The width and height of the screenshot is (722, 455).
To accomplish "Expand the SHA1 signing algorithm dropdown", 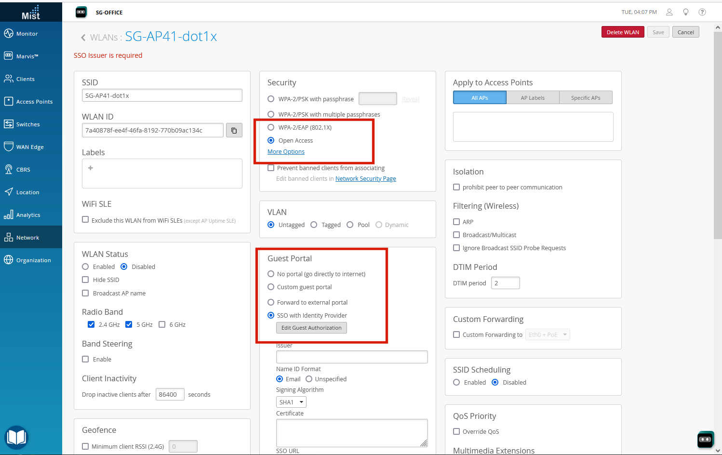I will click(291, 402).
